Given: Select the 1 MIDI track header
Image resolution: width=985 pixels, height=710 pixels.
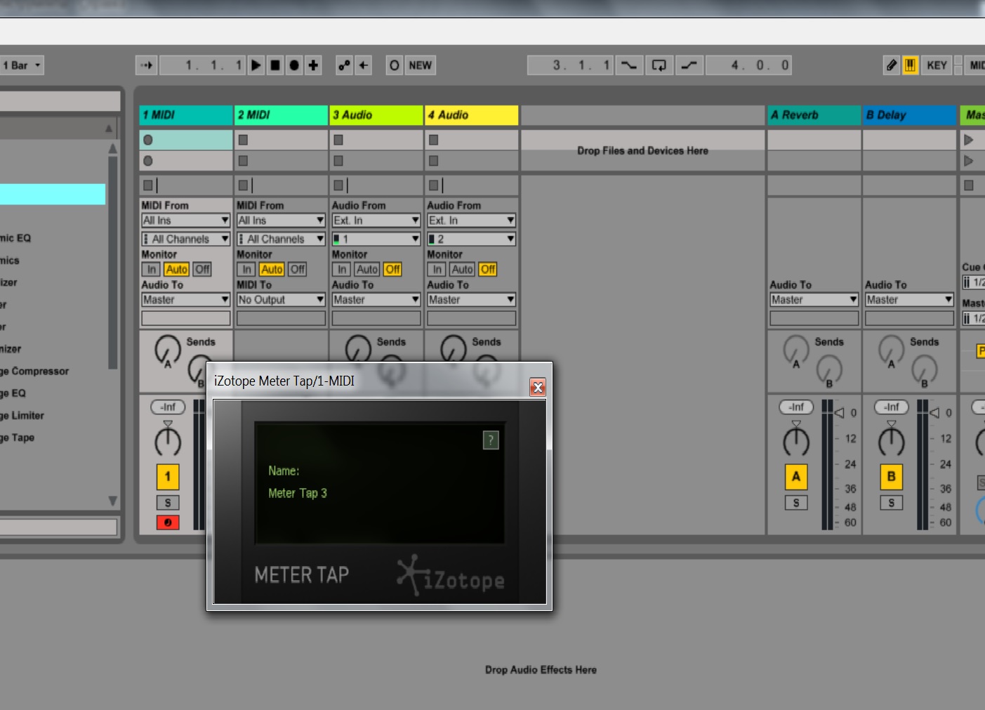Looking at the screenshot, I should [186, 115].
